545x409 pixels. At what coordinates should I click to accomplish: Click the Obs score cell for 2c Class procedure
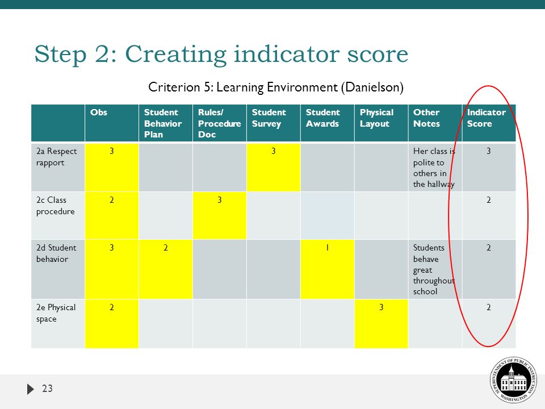pyautogui.click(x=112, y=216)
